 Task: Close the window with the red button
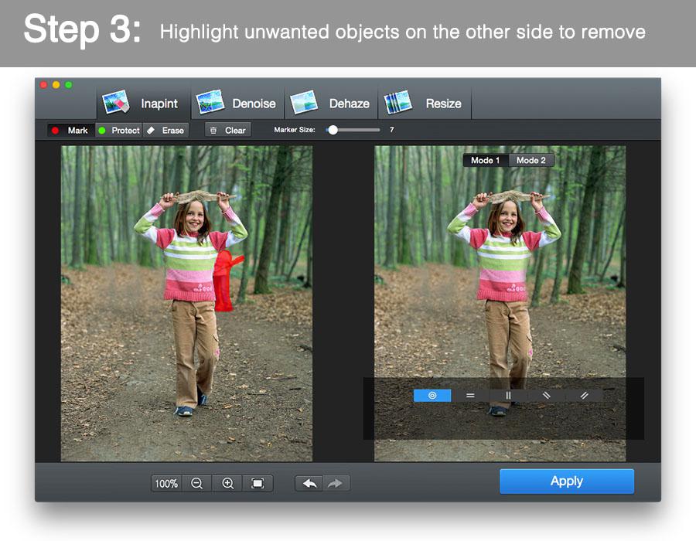[x=43, y=85]
